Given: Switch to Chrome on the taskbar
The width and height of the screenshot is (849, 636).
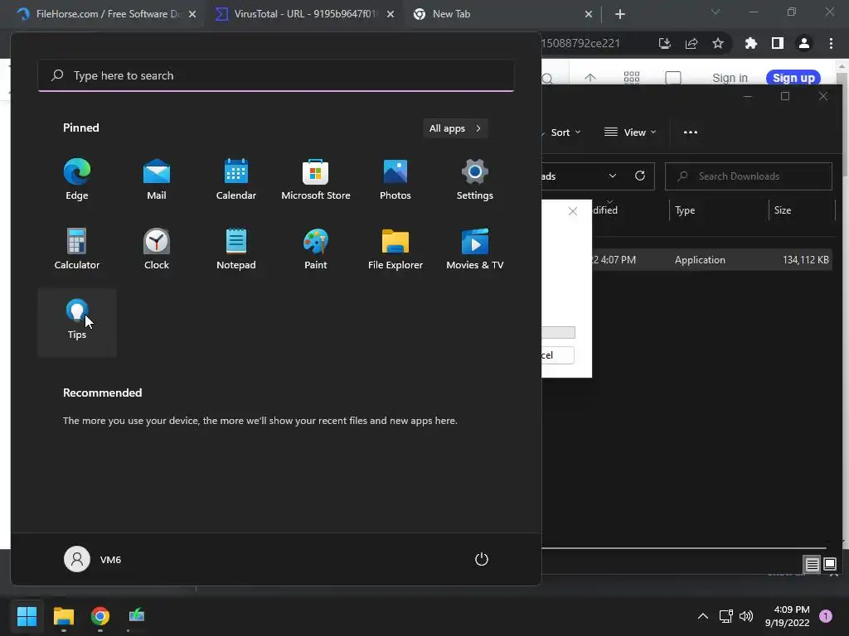Looking at the screenshot, I should tap(100, 616).
